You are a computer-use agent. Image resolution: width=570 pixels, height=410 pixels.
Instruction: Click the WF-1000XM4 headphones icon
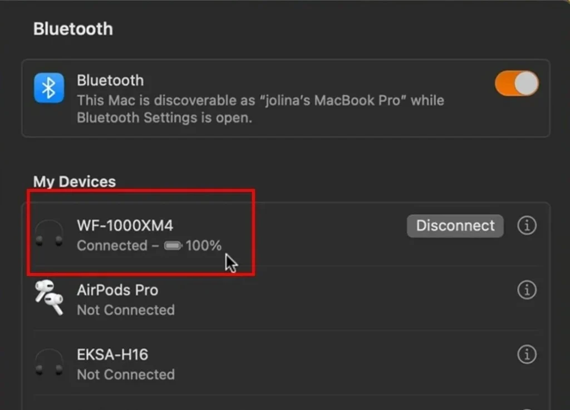click(x=49, y=234)
